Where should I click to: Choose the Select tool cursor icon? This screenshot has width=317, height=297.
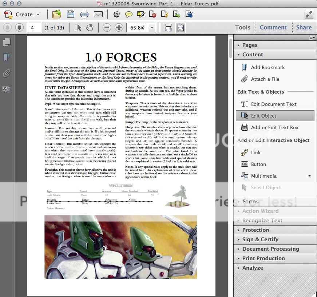coord(78,28)
